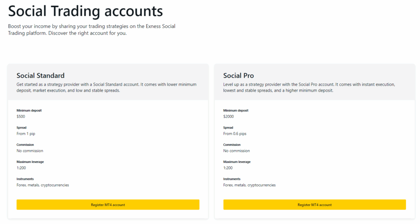Click the 1:200 leverage in Social Pro
The image size is (420, 224).
tap(228, 168)
